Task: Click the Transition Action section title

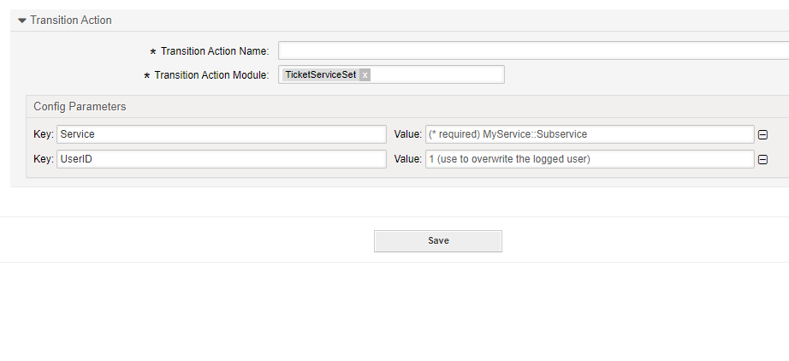Action: pos(71,21)
